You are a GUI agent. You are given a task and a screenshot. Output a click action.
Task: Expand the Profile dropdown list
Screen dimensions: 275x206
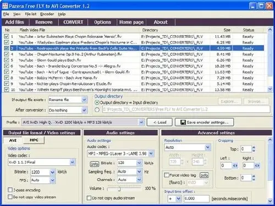(x=141, y=123)
